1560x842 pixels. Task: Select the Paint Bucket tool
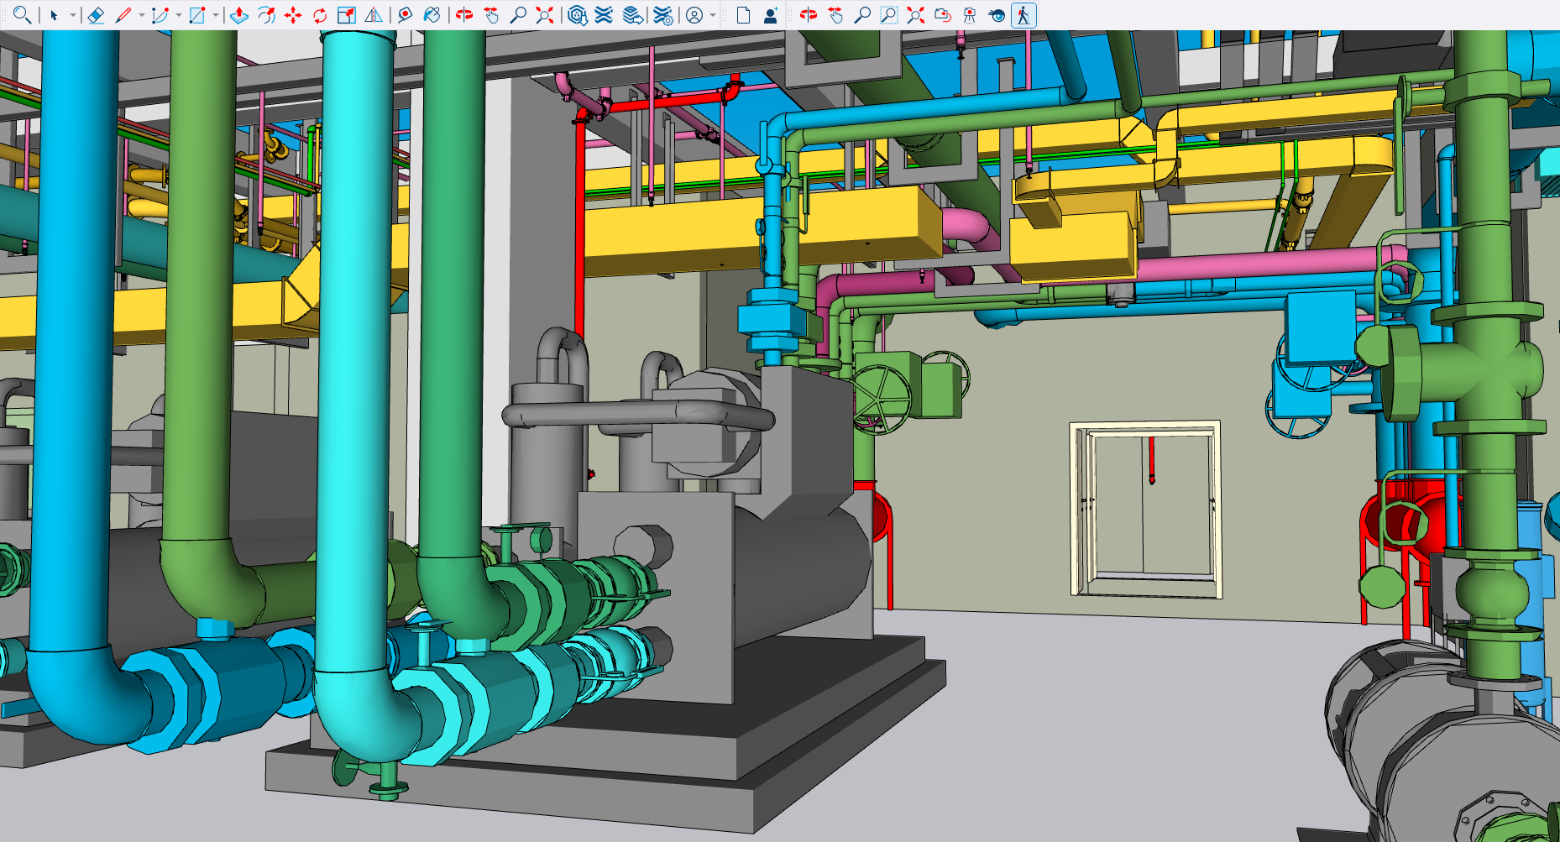tap(432, 15)
